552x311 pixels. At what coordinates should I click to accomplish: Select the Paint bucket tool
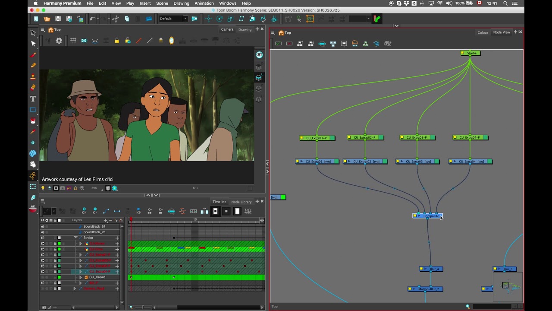(33, 121)
